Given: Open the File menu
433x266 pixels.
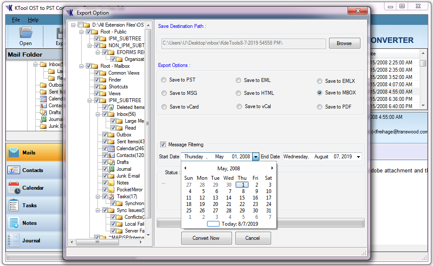Looking at the screenshot, I should [x=16, y=20].
